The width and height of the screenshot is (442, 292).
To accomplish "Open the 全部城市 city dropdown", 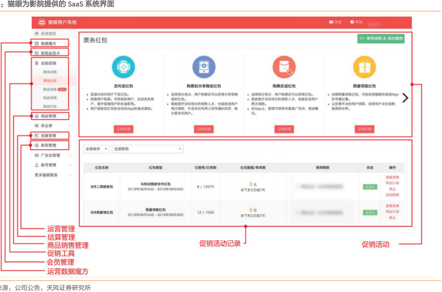I will point(96,149).
